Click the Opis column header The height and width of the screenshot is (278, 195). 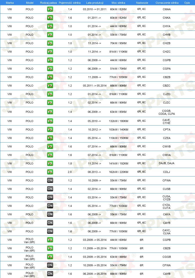tap(187, 3)
